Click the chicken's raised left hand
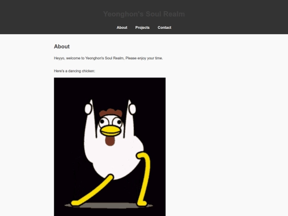The image size is (288, 216). (88, 109)
